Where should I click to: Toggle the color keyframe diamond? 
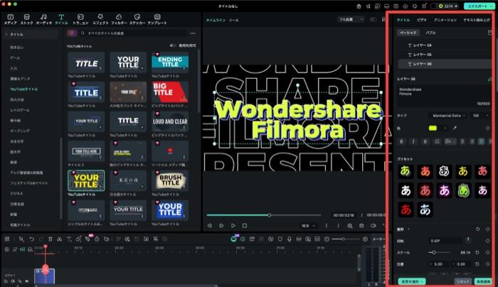[x=488, y=128]
